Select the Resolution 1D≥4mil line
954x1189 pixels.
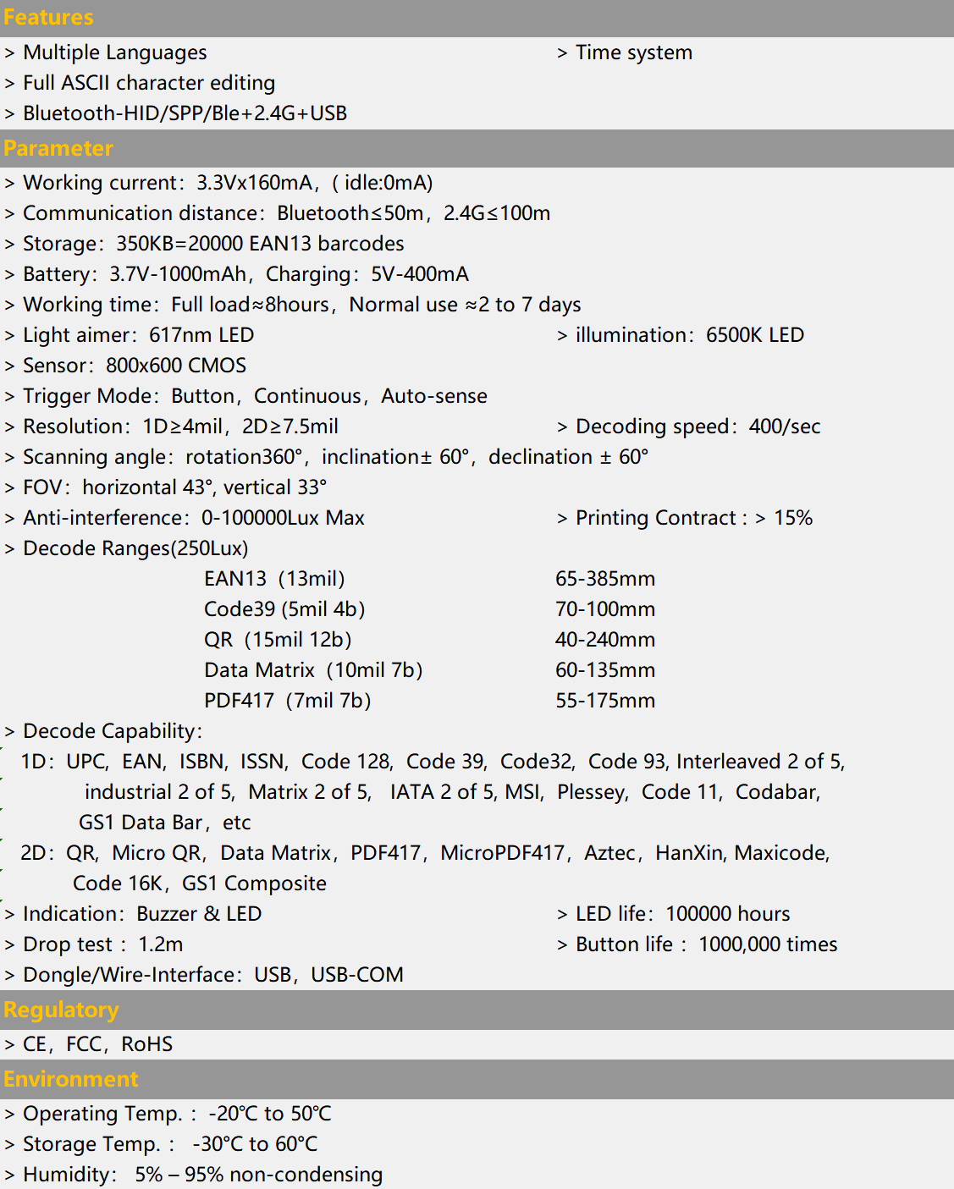tap(172, 427)
